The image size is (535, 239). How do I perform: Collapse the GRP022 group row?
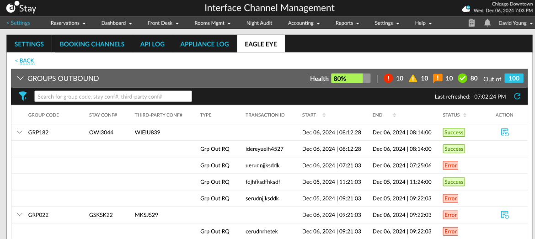click(20, 214)
